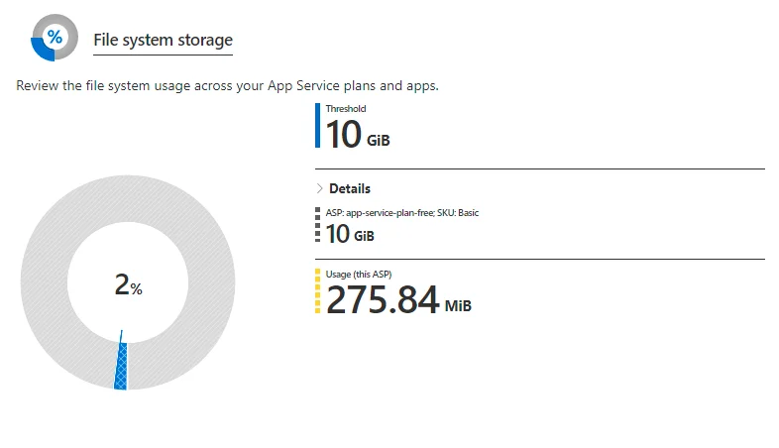Click the MiB unit next to 275.84
The height and width of the screenshot is (448, 779).
coord(458,305)
